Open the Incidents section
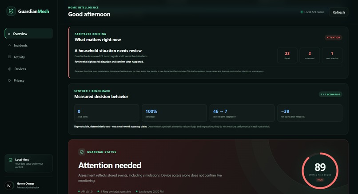 [29, 45]
